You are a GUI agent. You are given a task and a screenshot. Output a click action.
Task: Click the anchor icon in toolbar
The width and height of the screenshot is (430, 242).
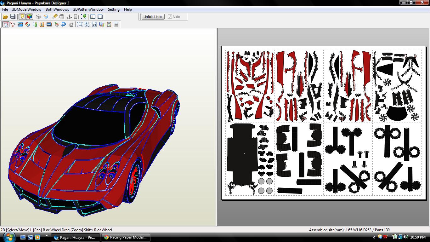69,17
